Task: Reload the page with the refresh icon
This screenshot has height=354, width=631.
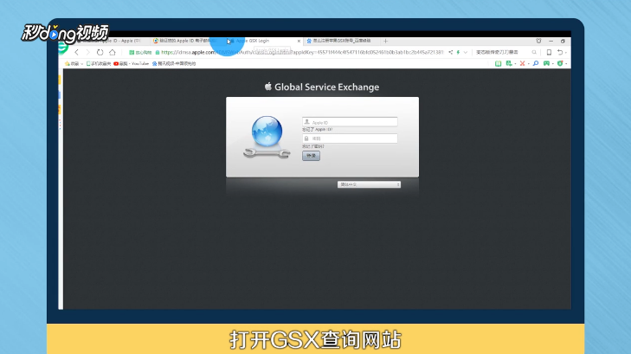Action: point(100,52)
